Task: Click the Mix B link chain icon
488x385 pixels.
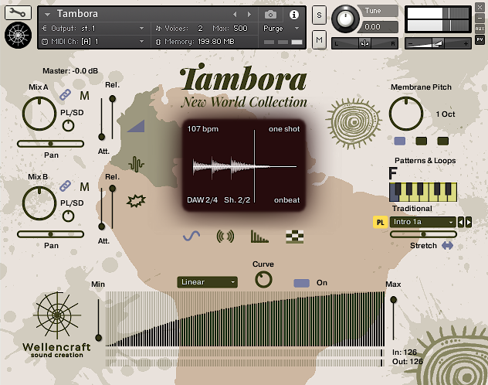Action: [65, 186]
